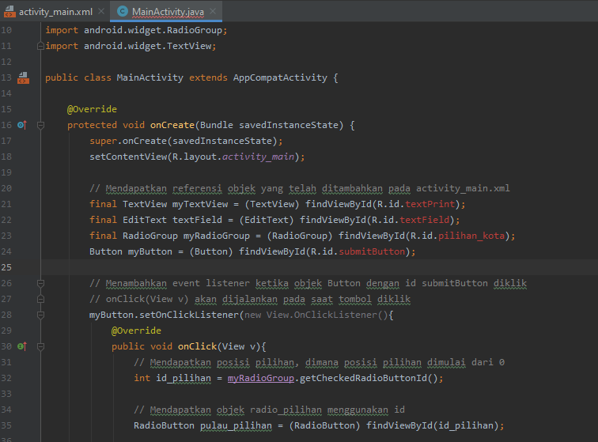Click the activity_main layout reference on line 18

coord(258,157)
